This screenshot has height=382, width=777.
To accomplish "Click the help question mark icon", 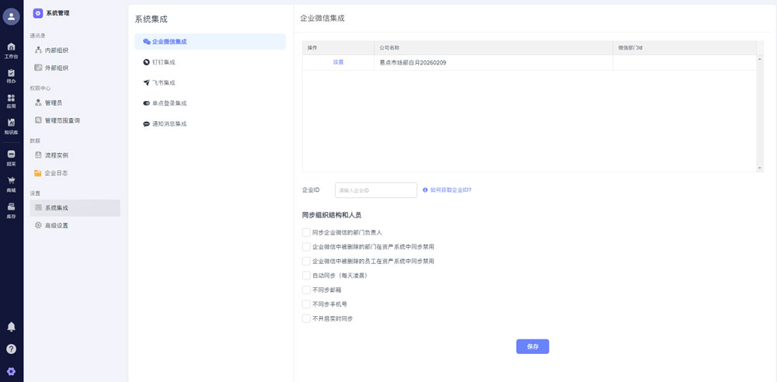I will (11, 349).
